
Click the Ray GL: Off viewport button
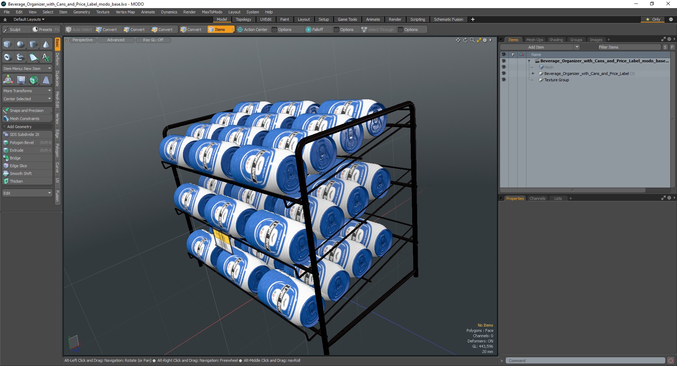(x=153, y=40)
